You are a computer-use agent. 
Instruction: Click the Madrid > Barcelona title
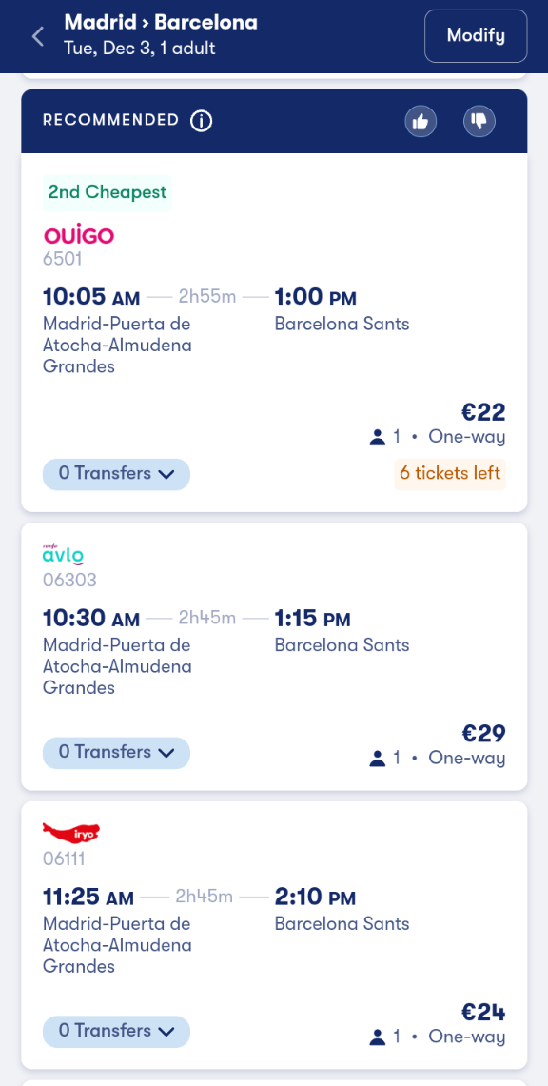(x=161, y=23)
